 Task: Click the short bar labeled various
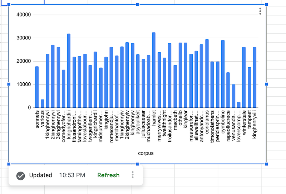(42, 103)
